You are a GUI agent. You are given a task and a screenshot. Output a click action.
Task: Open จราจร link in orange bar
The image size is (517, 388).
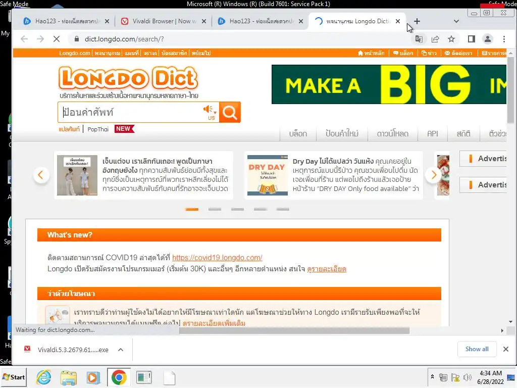pyautogui.click(x=150, y=53)
